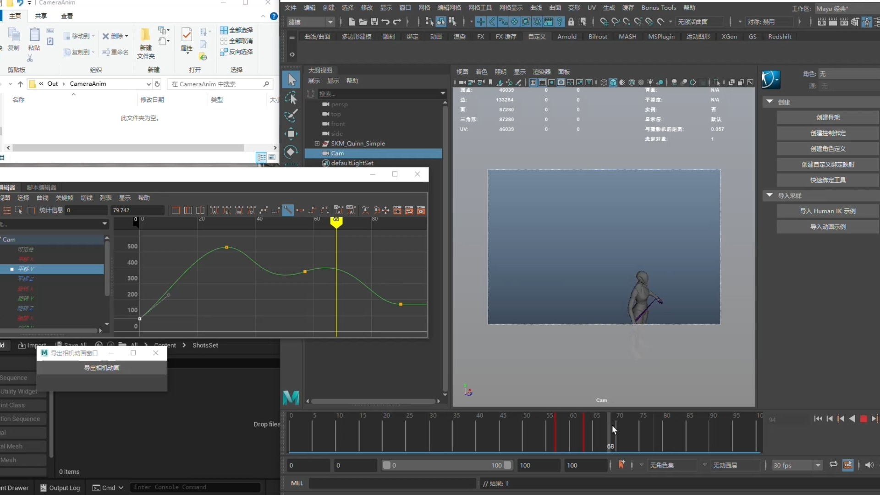Click the stop playback button

(x=863, y=418)
